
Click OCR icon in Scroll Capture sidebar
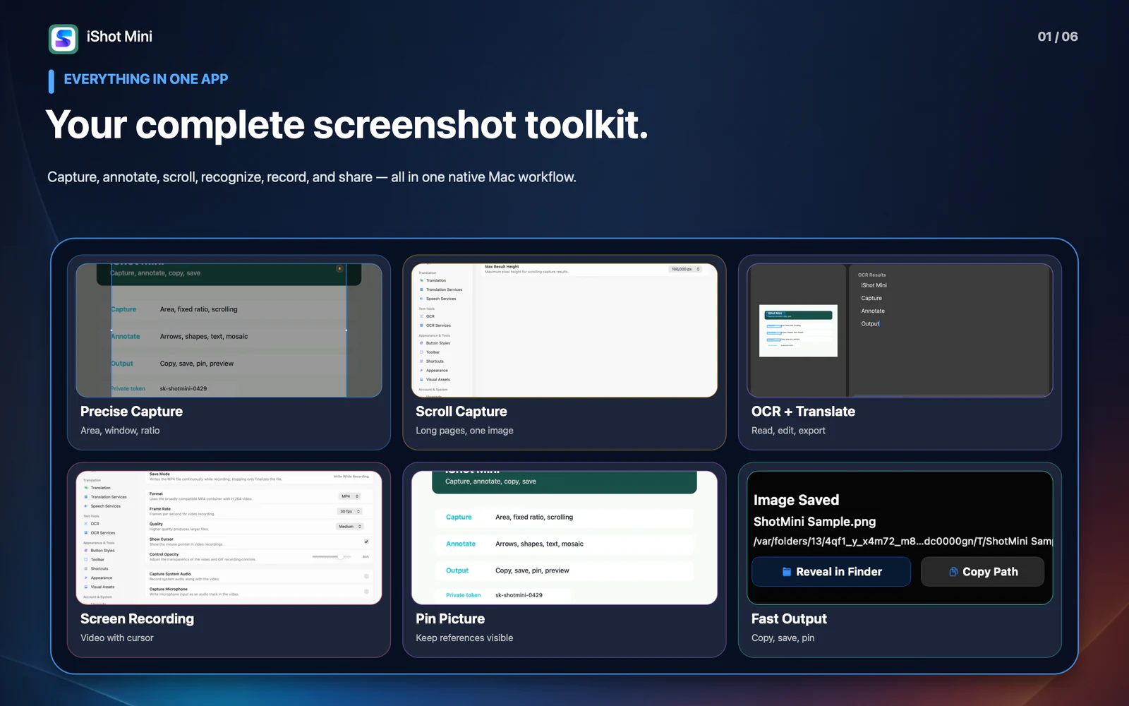421,316
